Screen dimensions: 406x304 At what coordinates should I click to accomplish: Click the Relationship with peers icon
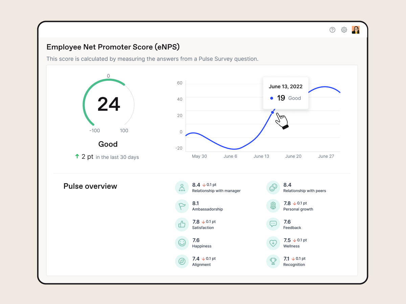coord(273,187)
